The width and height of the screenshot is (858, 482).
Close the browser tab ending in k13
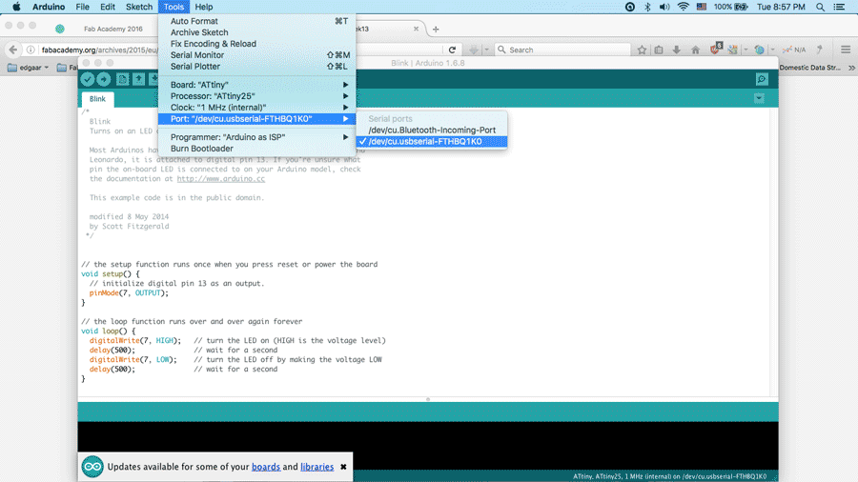tap(416, 29)
